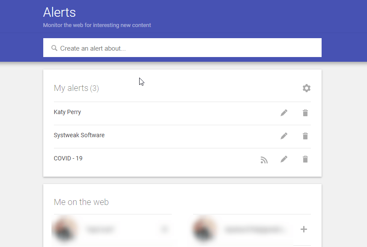Add the second Me on the web suggestion

click(x=304, y=229)
